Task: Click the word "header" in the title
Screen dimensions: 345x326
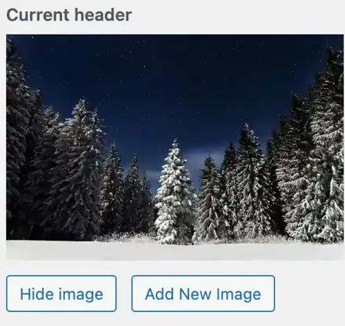Action: tap(103, 15)
